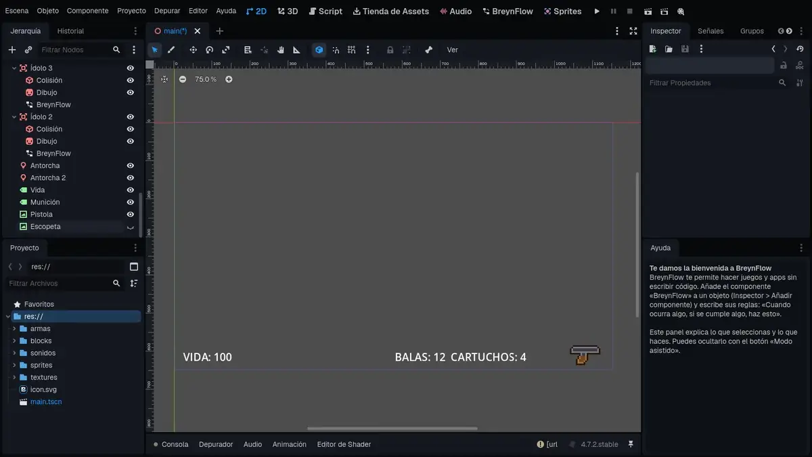The width and height of the screenshot is (812, 457).
Task: Collapse the res:// root folder
Action: pyautogui.click(x=8, y=316)
